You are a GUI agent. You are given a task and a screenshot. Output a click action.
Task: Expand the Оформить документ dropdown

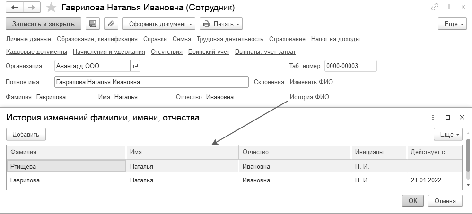158,24
